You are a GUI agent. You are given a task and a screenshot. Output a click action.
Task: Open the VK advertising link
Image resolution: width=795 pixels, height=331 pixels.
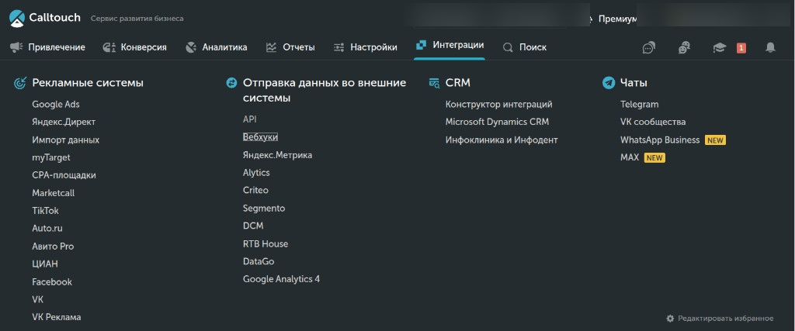point(37,300)
